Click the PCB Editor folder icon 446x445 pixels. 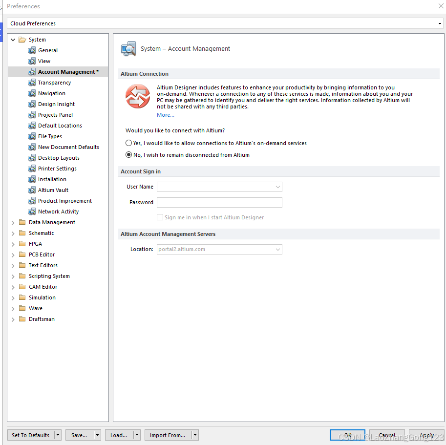point(22,254)
